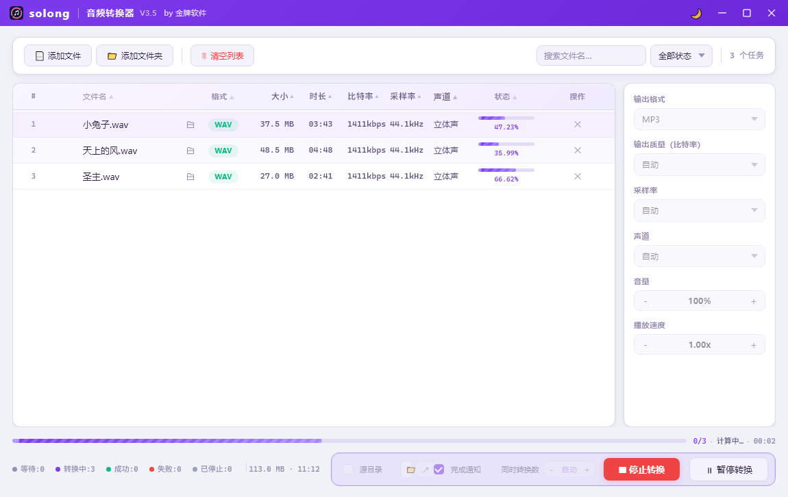The width and height of the screenshot is (788, 497).
Task: Remove 圣主.wav using its X icon
Action: coord(578,176)
